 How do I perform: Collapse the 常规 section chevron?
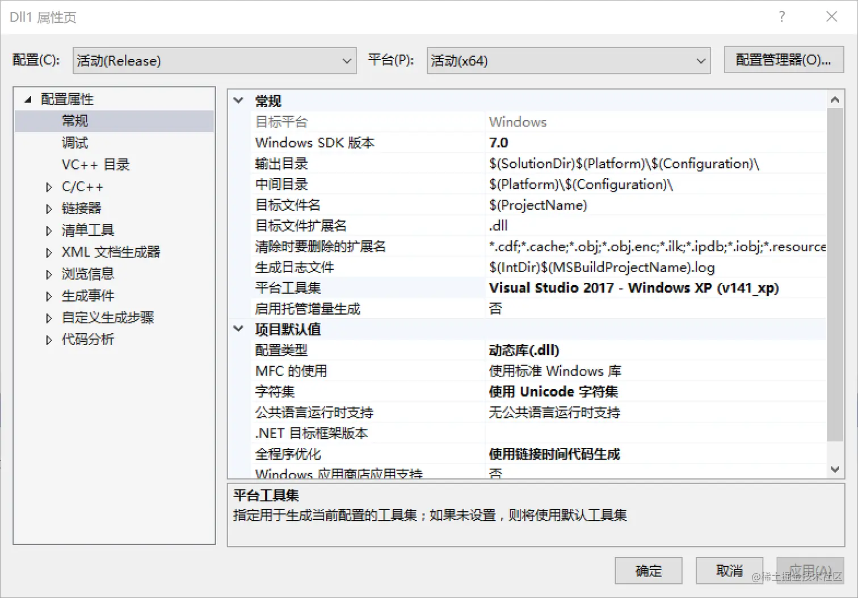point(238,100)
